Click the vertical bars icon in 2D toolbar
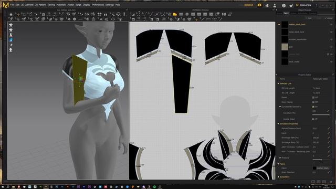This screenshot has width=336, height=189. coord(224,14)
